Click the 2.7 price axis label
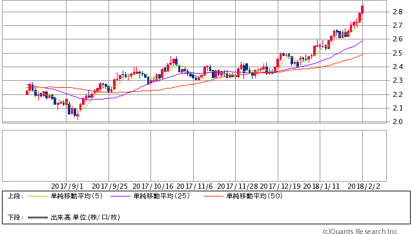Screen dimensions: 412x234 click(398, 25)
